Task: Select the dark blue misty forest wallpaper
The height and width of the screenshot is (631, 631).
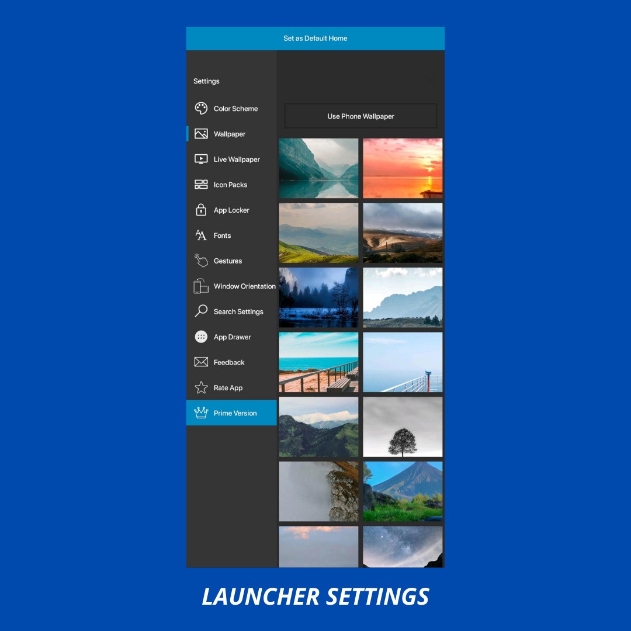Action: pyautogui.click(x=318, y=297)
